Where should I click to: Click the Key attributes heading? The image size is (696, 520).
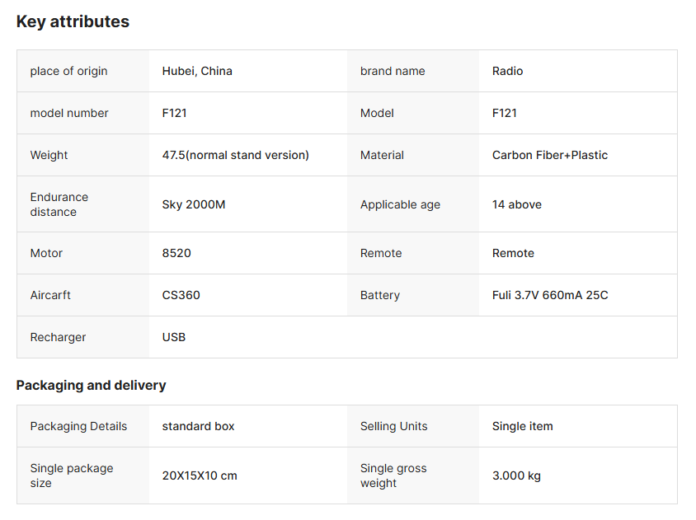[73, 22]
